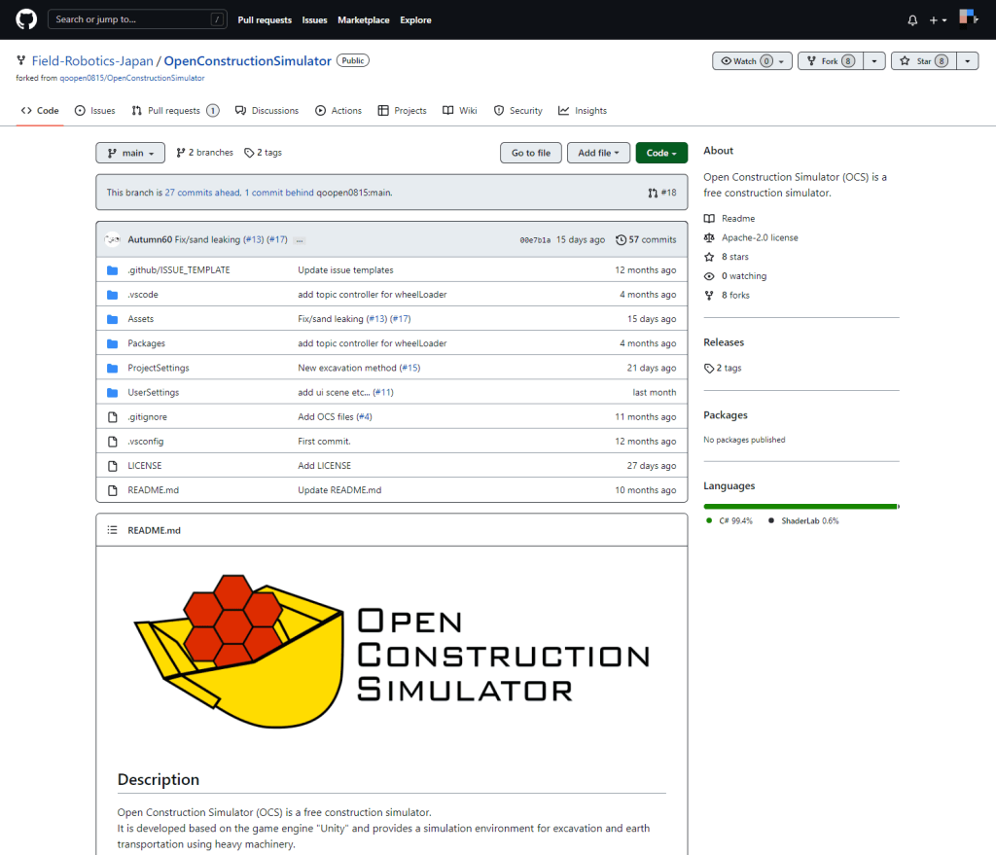Switch to the Issues tab
The height and width of the screenshot is (855, 996).
click(x=95, y=111)
